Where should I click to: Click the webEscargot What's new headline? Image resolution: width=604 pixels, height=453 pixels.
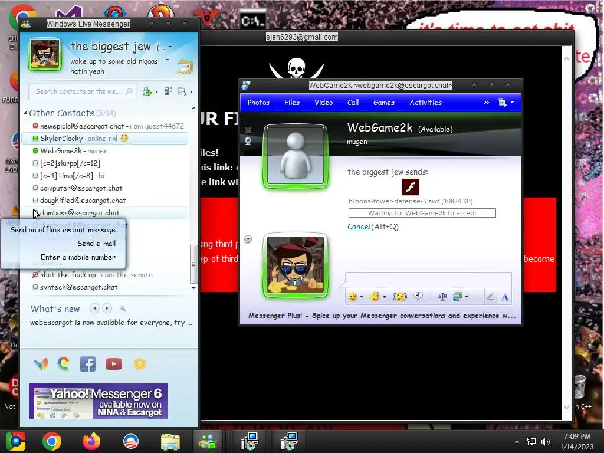click(x=111, y=323)
